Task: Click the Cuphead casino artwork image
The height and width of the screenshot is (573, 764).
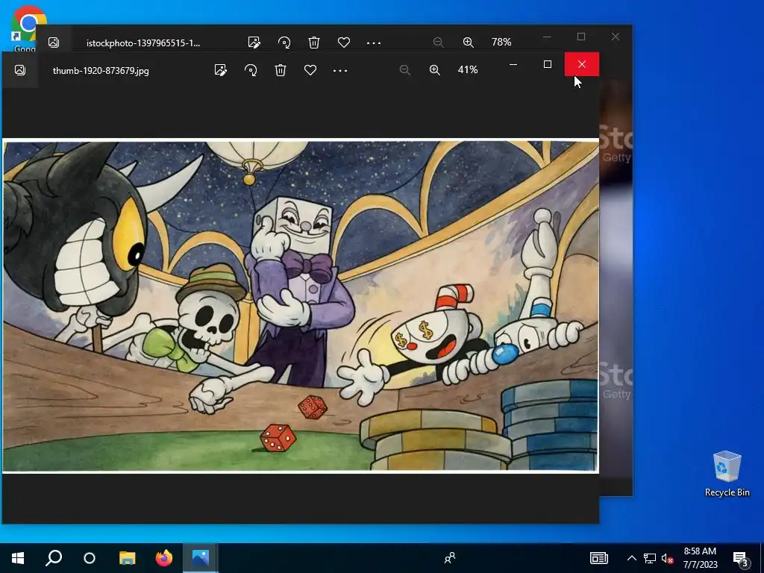Action: (x=301, y=306)
